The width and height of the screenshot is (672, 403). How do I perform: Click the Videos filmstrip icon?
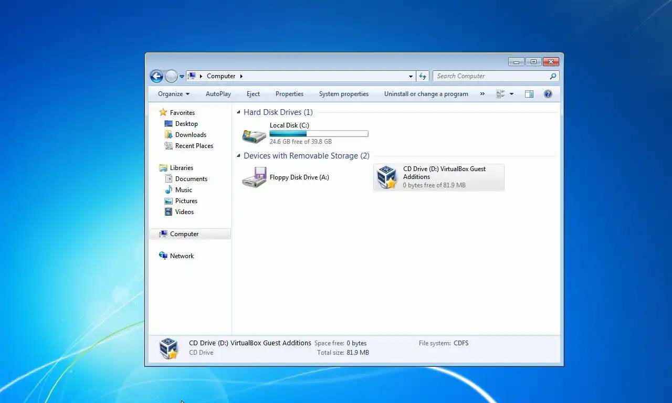169,212
